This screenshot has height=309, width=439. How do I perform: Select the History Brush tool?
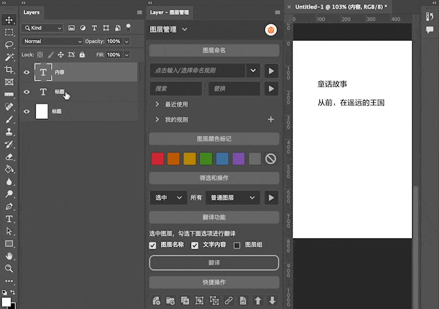[x=9, y=144]
